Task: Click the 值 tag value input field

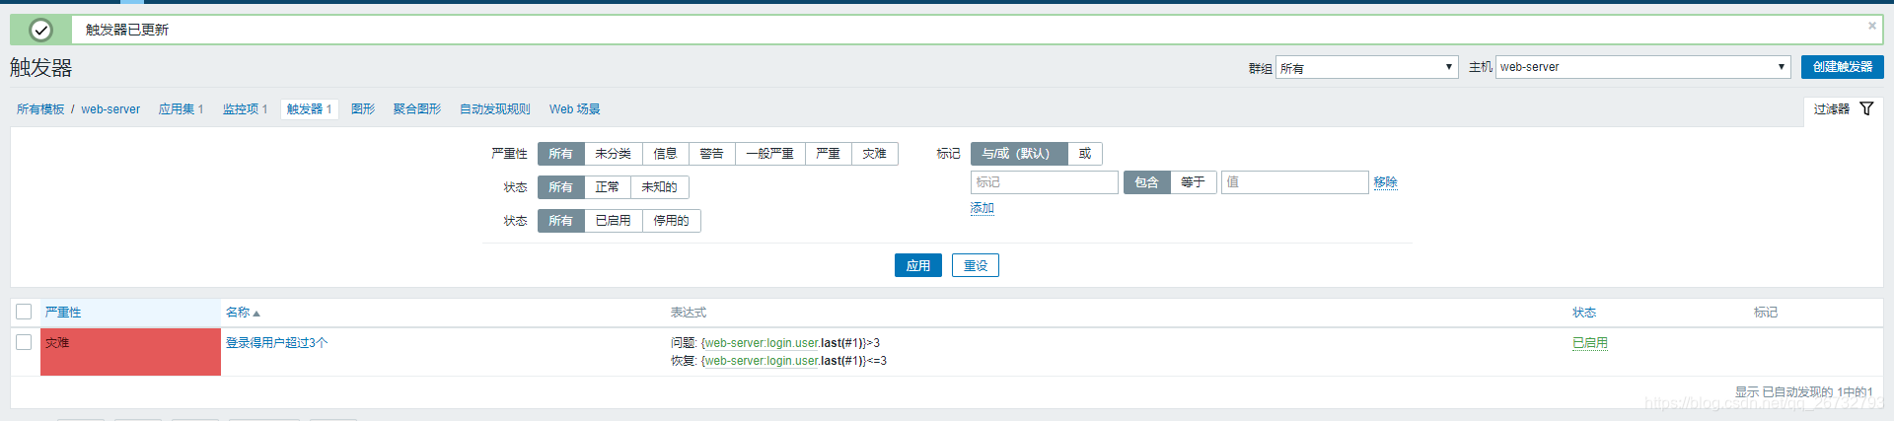Action: pyautogui.click(x=1295, y=182)
